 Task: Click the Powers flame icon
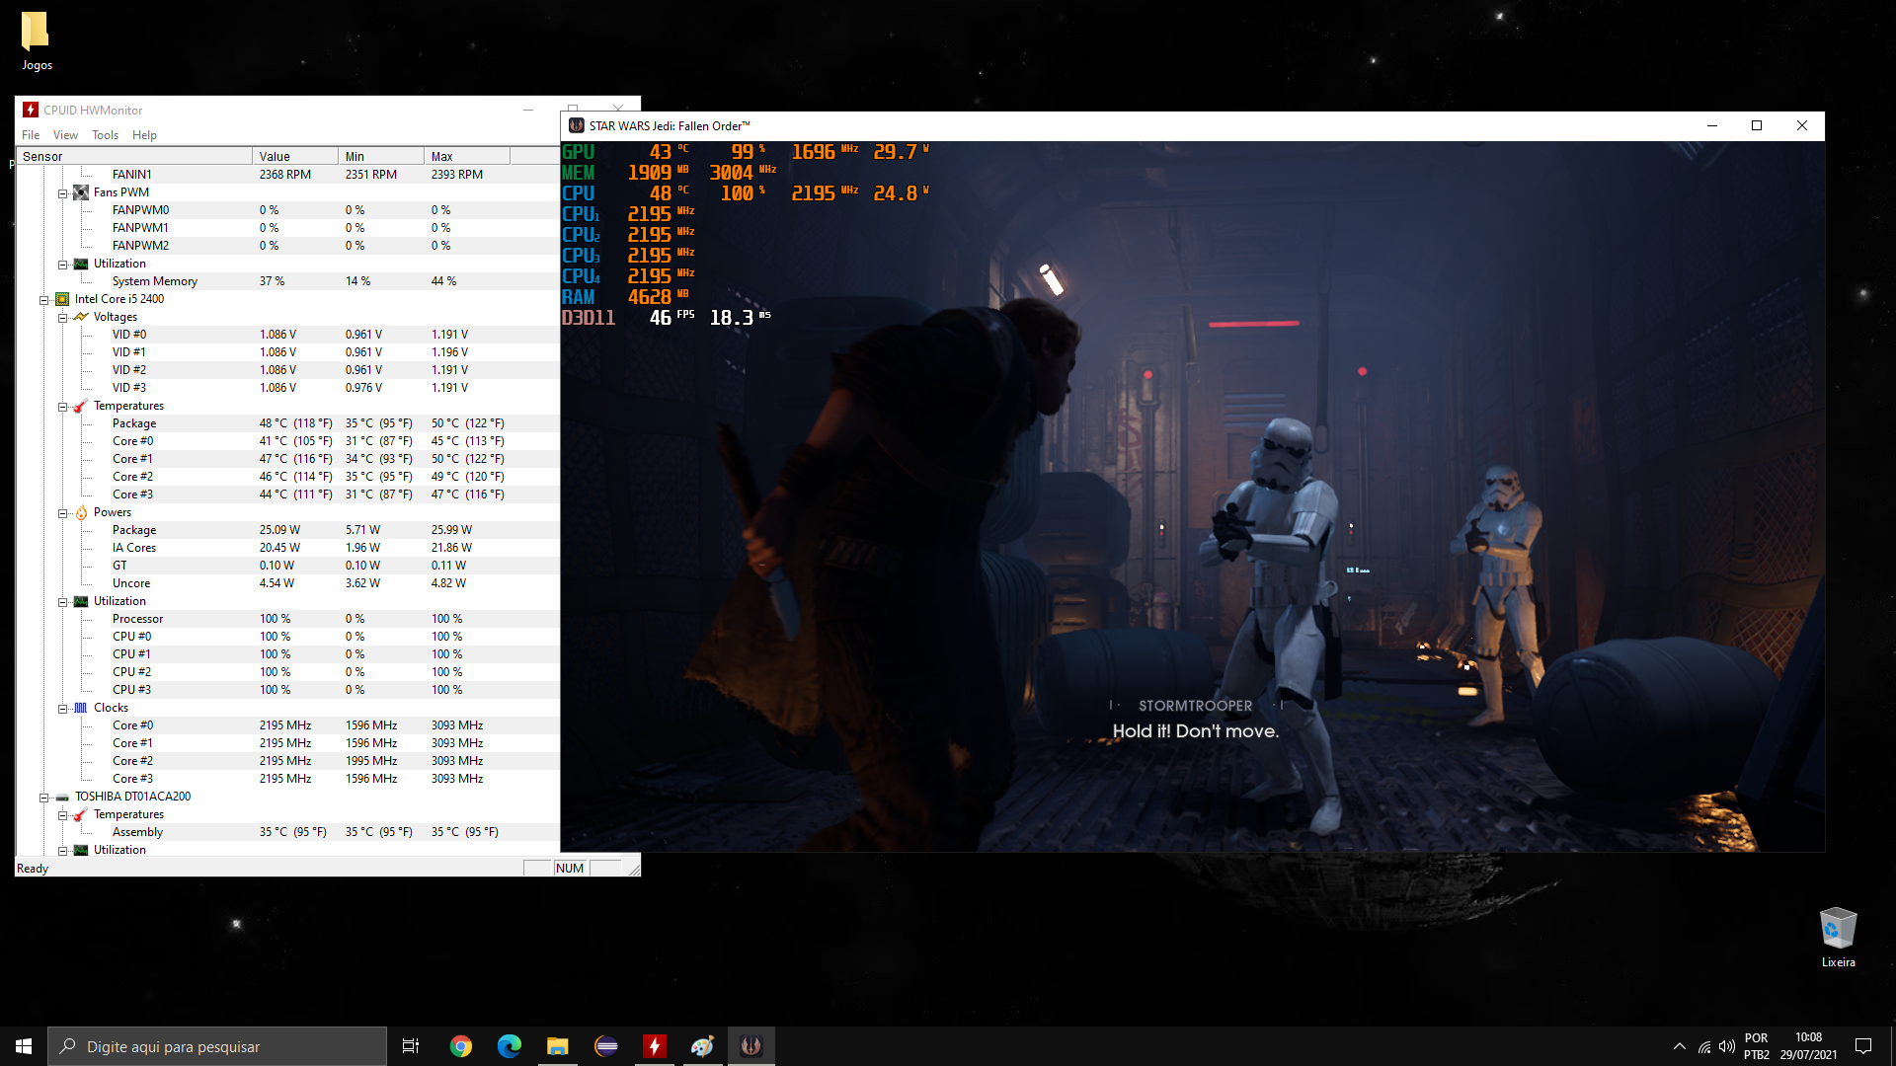81,512
